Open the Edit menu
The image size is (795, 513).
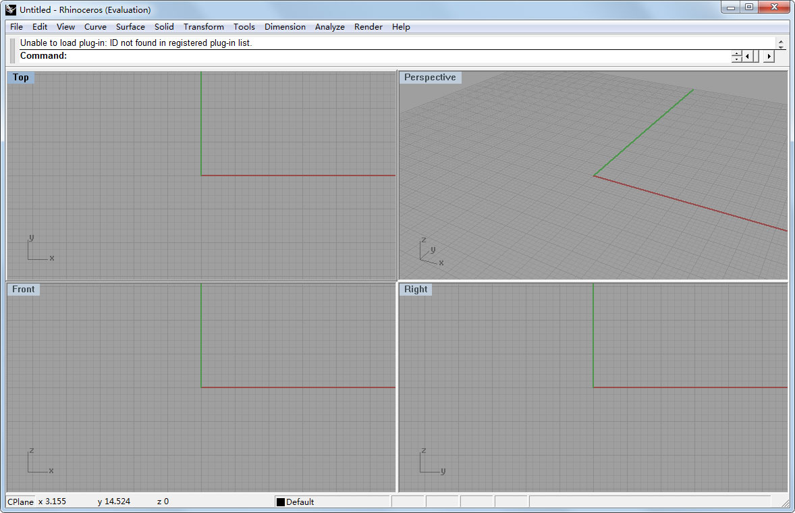[40, 27]
